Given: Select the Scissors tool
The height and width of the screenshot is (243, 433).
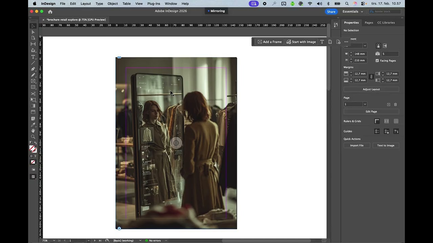Looking at the screenshot, I should pyautogui.click(x=33, y=94).
